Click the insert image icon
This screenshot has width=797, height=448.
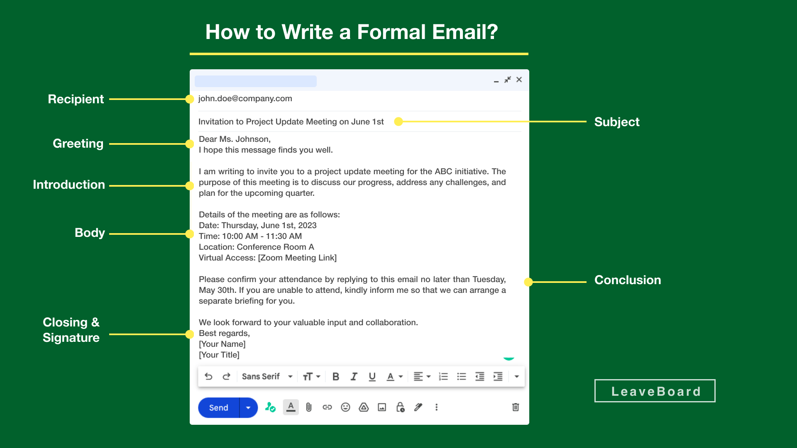pos(381,407)
